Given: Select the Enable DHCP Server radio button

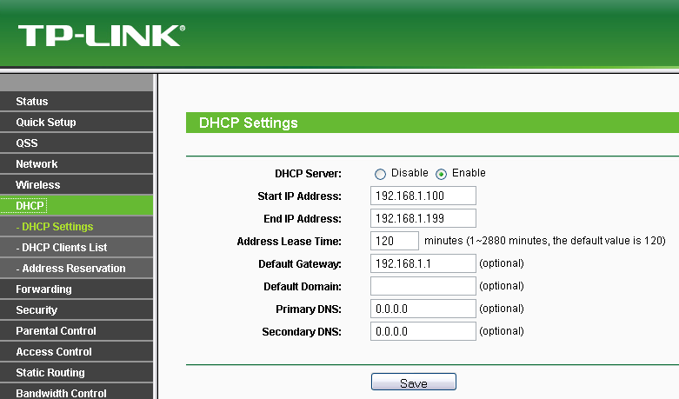Looking at the screenshot, I should [441, 174].
